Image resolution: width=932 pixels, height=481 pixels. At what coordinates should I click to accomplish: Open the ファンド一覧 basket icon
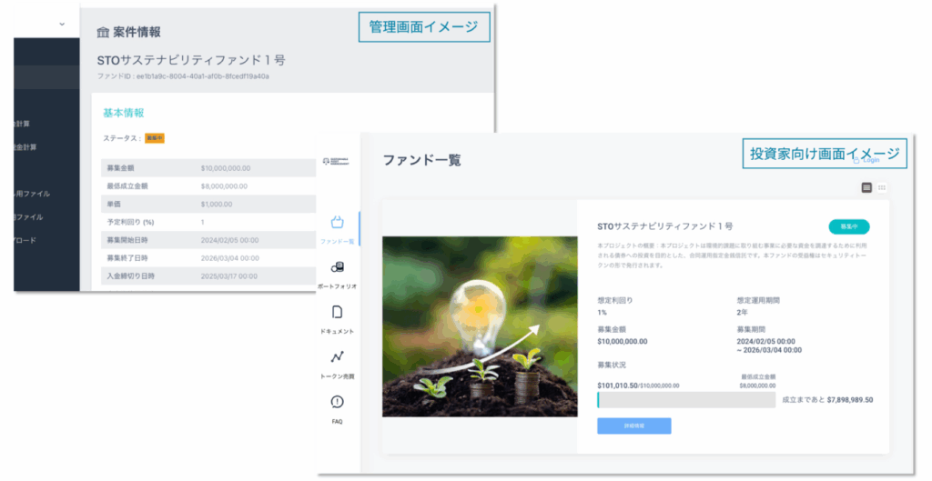tap(337, 223)
